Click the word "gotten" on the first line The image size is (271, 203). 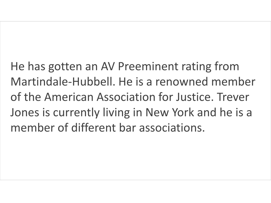65,67
